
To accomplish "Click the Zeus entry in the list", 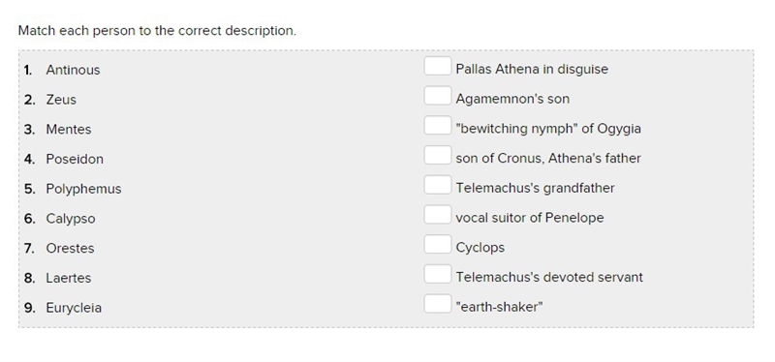I will pyautogui.click(x=61, y=100).
